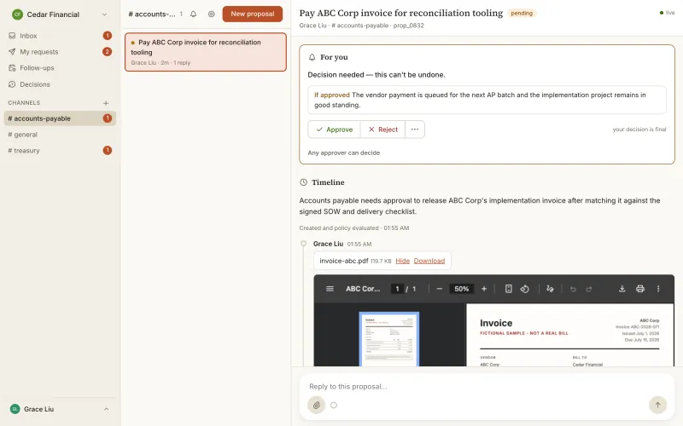
Task: Send the reply with arrow button
Action: coord(657,405)
